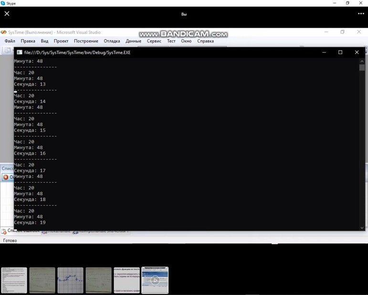Click the SysTime.EXE file path title text

(x=77, y=53)
